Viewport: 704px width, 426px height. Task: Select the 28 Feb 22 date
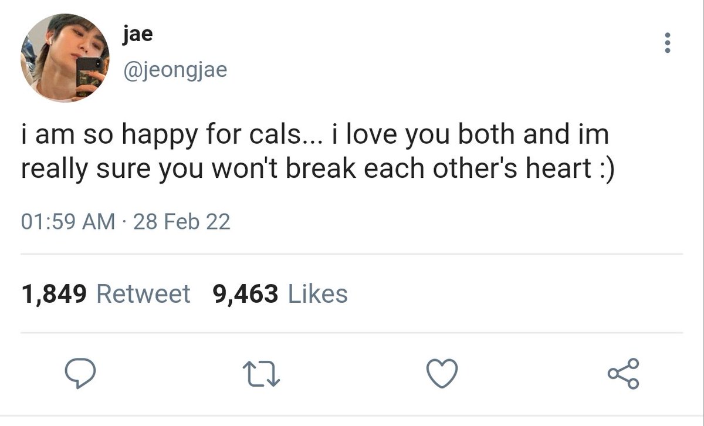coord(182,222)
